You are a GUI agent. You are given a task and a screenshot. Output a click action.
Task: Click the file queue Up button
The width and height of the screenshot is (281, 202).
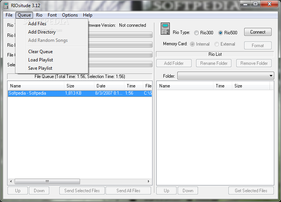point(18,190)
